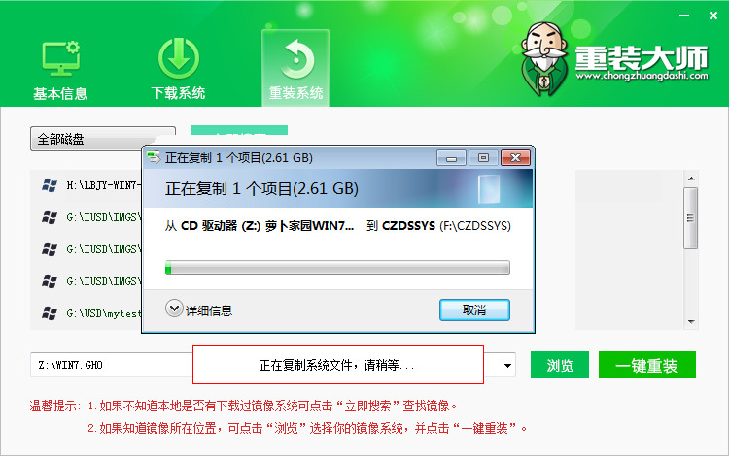This screenshot has width=729, height=456.
Task: Expand 详细信息 details chevron
Action: click(174, 309)
